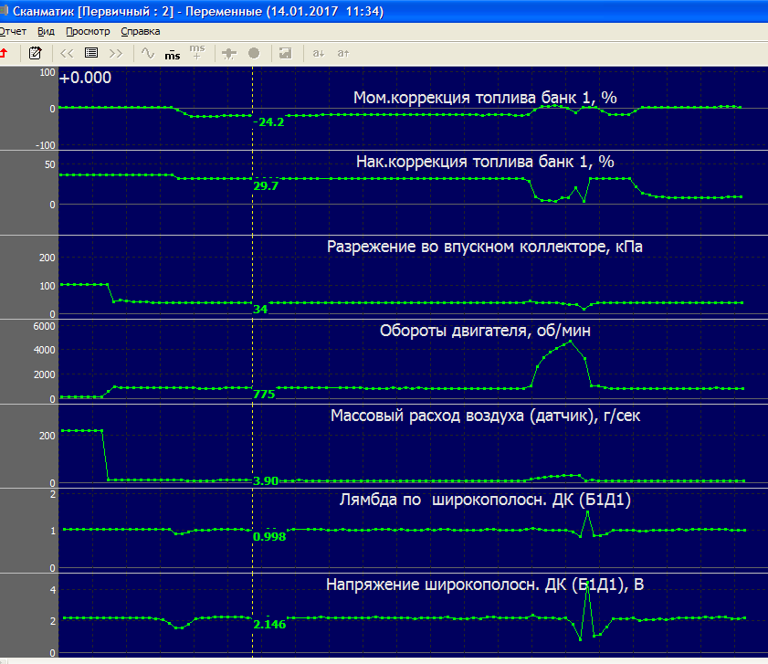This screenshot has width=768, height=664.
Task: Open the Просмотр menu
Action: click(x=89, y=30)
